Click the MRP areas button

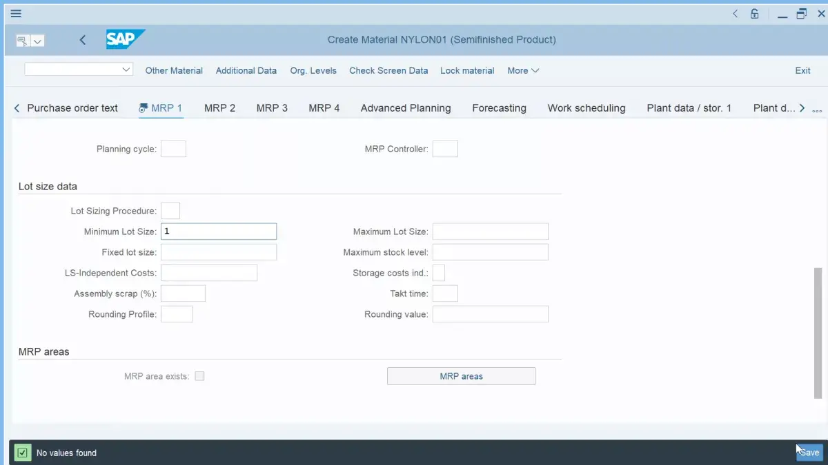click(x=461, y=376)
